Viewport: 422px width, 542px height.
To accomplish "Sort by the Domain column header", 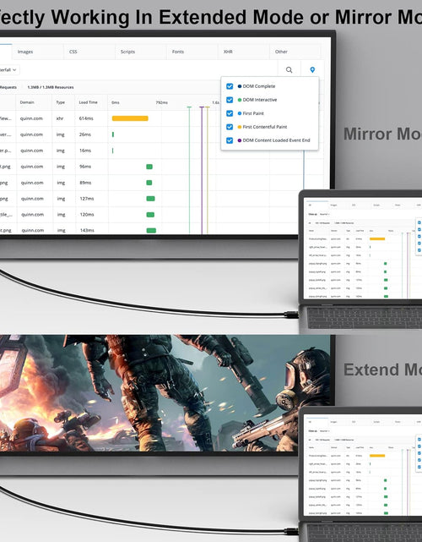I will point(27,102).
